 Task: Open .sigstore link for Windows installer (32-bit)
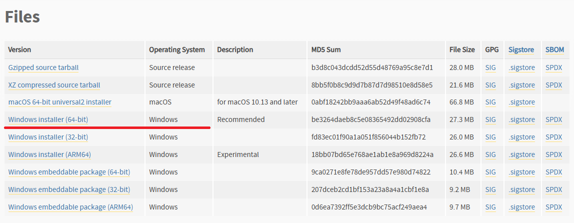(x=521, y=137)
